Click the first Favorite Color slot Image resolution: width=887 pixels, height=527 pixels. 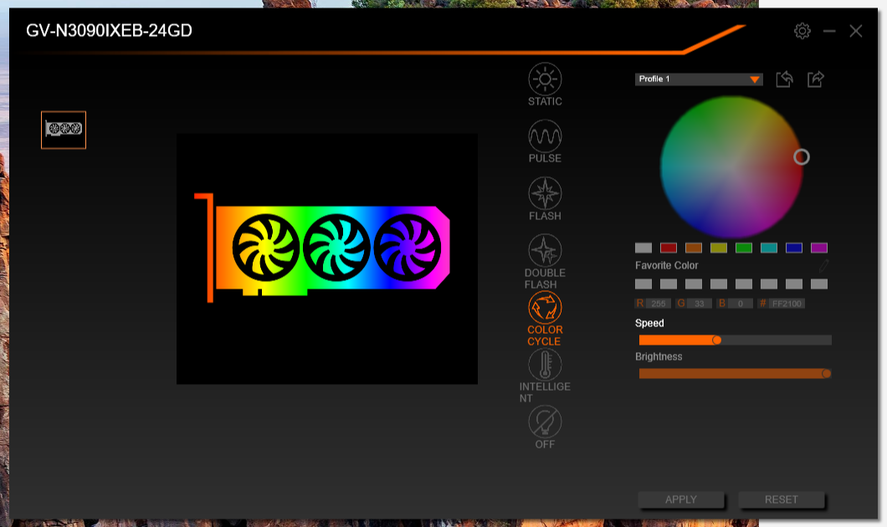click(643, 284)
